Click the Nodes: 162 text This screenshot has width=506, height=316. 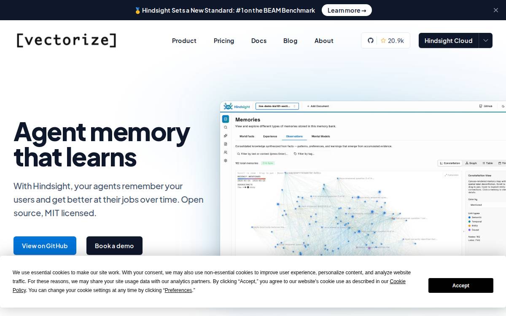pos(474,236)
